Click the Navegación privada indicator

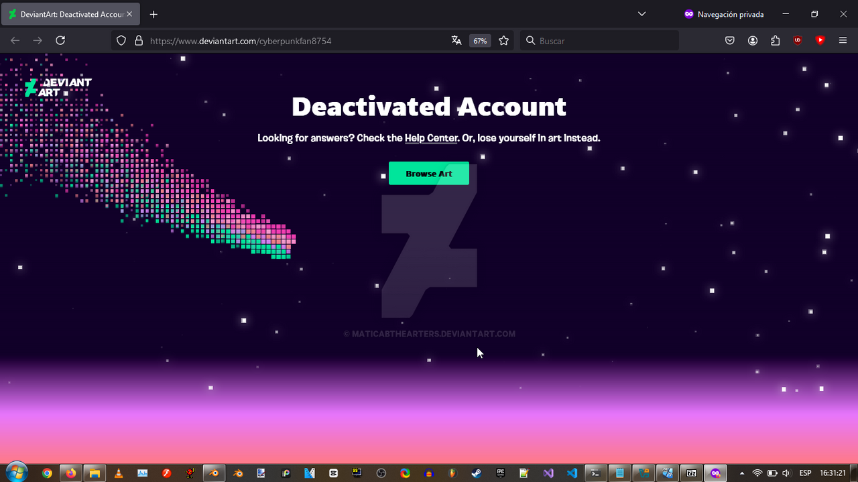coord(724,14)
